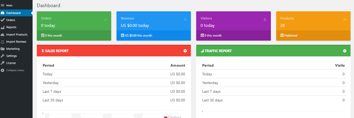Open Revenue US $0.00 this month link
This screenshot has height=118, width=354.
click(x=137, y=36)
